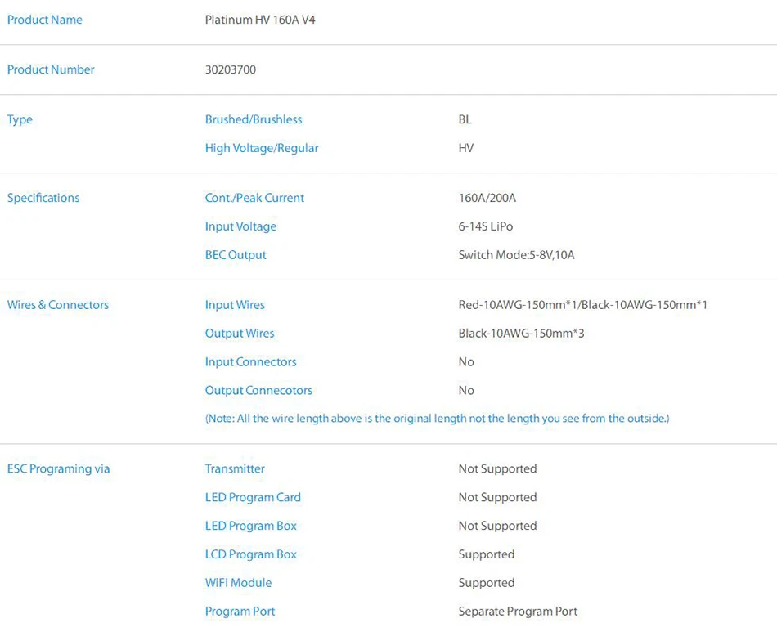Image resolution: width=777 pixels, height=632 pixels.
Task: Click the 'Cont./Peak Current' label
Action: [254, 198]
